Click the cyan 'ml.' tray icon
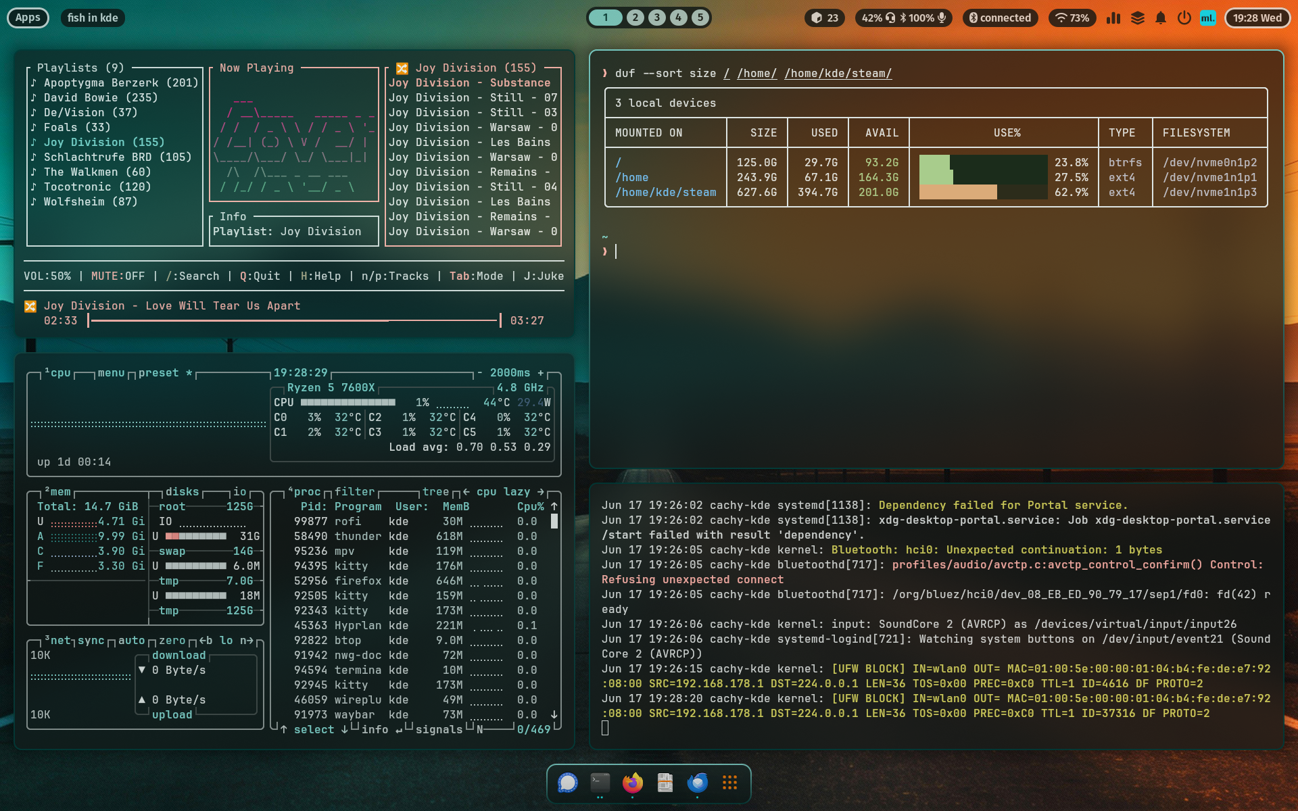 [1208, 18]
